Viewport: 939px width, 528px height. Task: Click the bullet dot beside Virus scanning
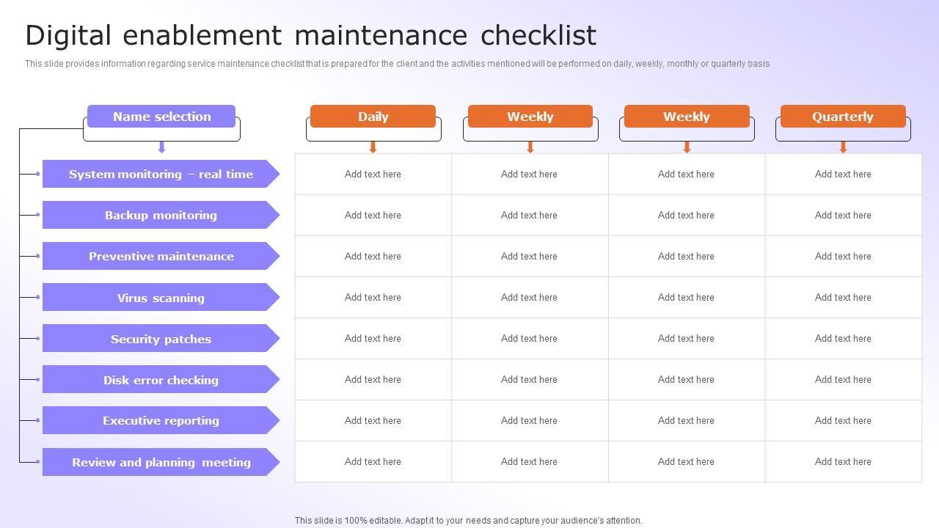tap(38, 297)
